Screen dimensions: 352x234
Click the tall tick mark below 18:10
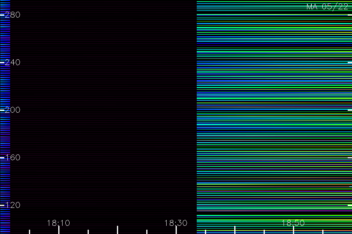59,230
